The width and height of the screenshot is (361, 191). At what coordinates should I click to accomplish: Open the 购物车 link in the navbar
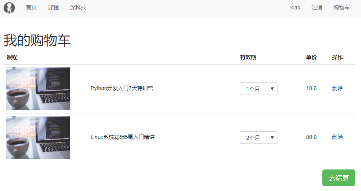341,8
